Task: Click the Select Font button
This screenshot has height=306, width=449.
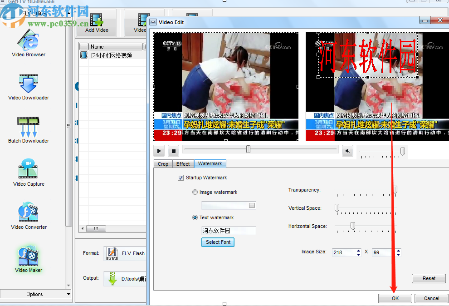Action: pos(218,242)
